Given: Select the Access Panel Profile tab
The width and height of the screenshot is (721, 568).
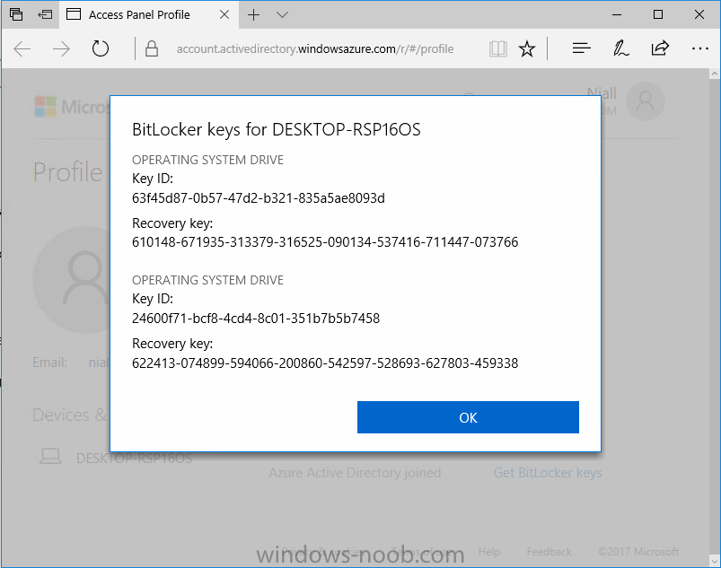Looking at the screenshot, I should tap(148, 14).
